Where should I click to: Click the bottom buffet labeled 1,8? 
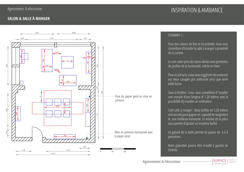tap(65, 136)
